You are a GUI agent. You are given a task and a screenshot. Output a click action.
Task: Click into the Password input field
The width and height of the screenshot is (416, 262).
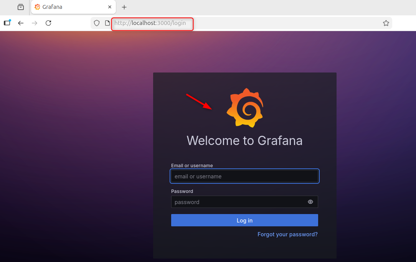point(238,202)
